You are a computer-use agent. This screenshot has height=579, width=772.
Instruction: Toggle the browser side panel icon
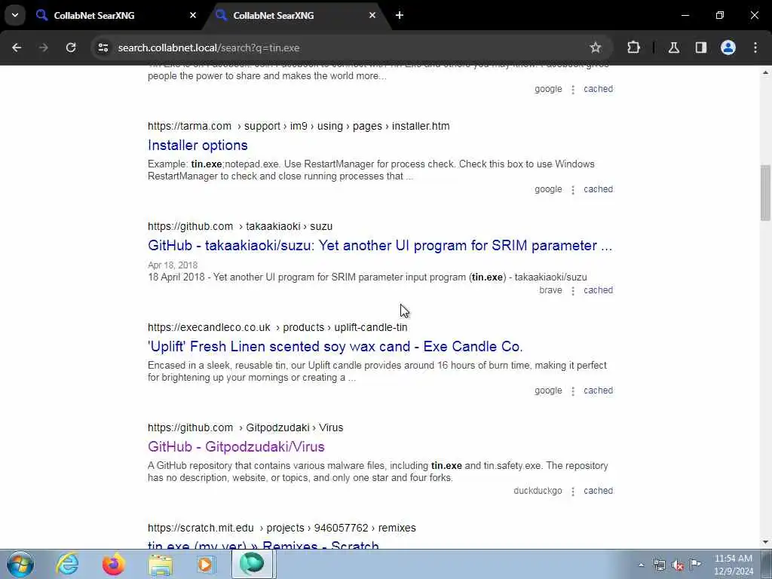pos(701,47)
